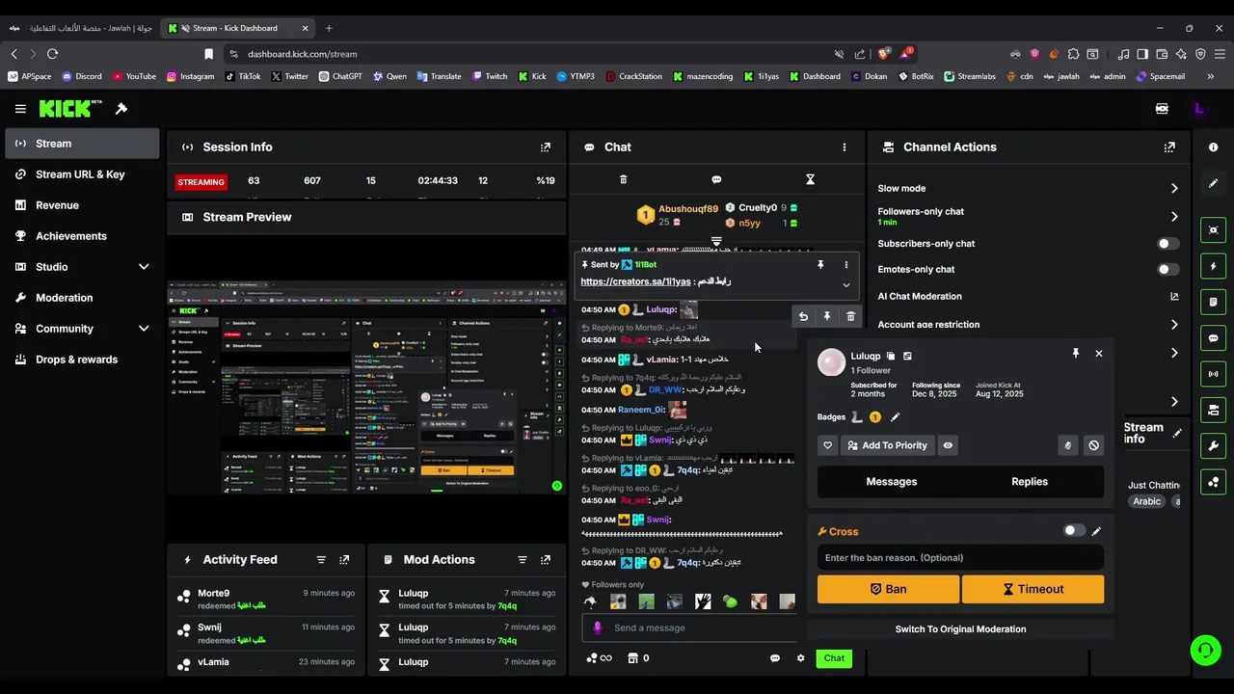1234x694 pixels.
Task: Click the moderator hammer icon beside KICK logo
Action: click(121, 109)
